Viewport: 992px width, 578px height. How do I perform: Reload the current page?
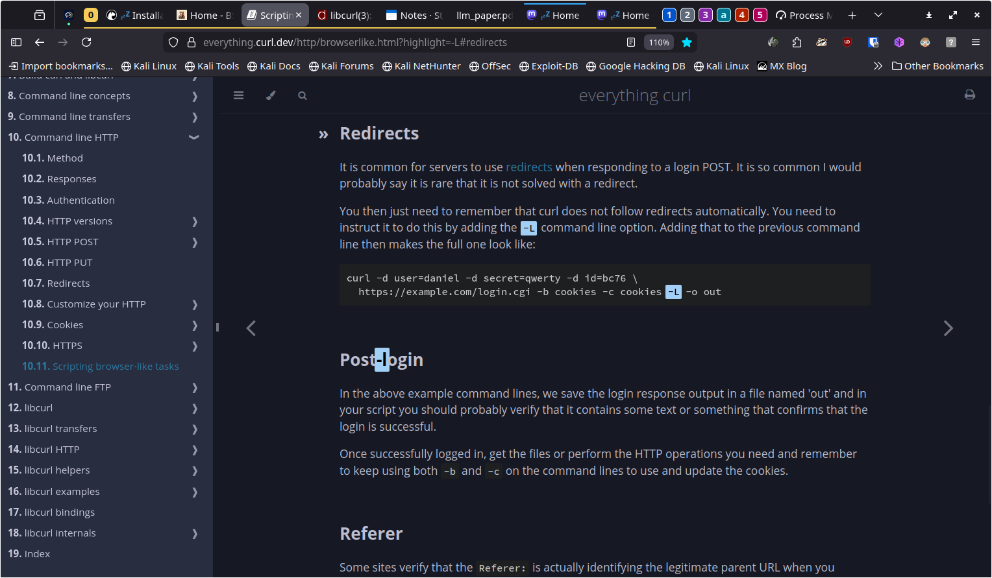[86, 42]
